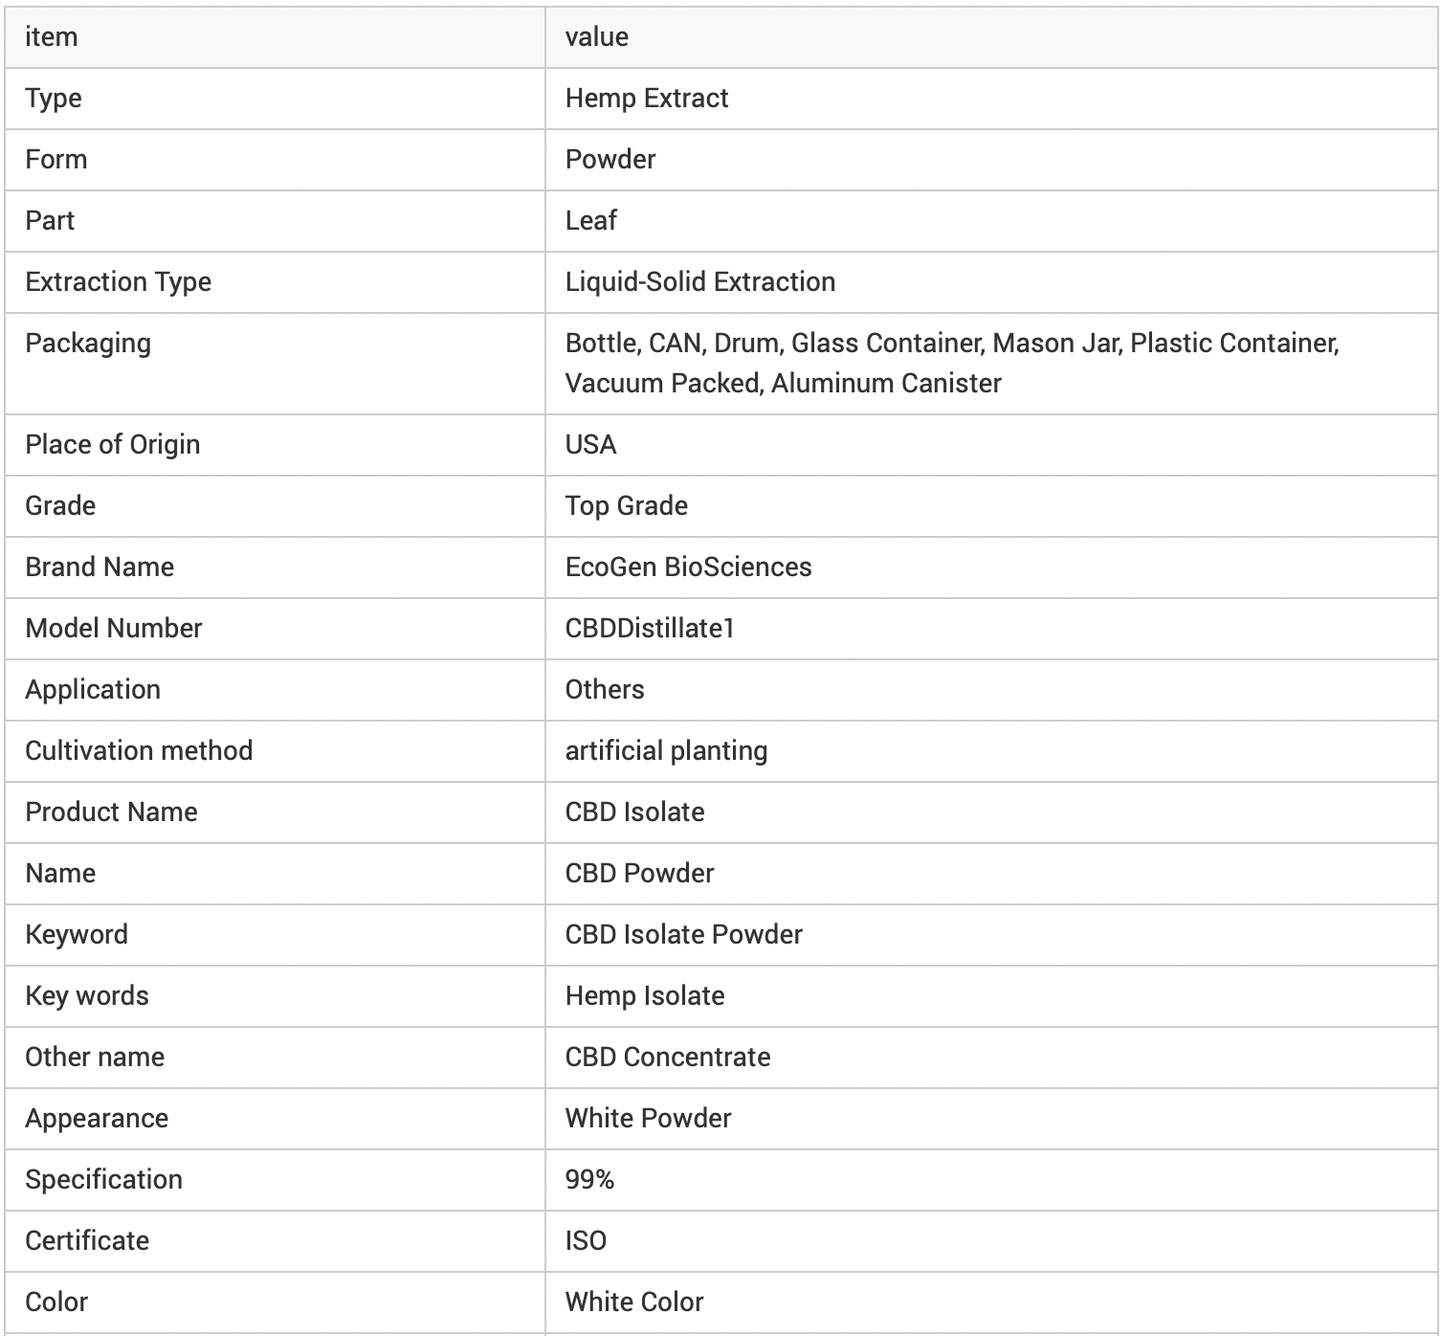Click the 'Hemp Extract' type value
The image size is (1441, 1336).
pos(647,99)
